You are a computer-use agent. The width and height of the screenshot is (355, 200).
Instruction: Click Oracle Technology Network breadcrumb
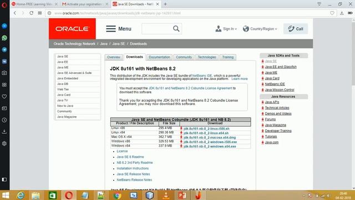pos(74,44)
